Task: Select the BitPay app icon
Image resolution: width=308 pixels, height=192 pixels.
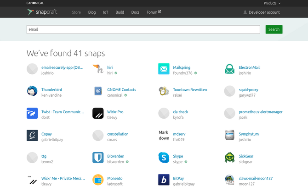Action: pyautogui.click(x=164, y=180)
